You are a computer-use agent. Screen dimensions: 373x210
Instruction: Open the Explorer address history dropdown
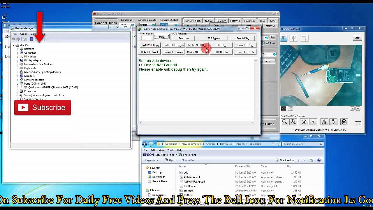pos(273,144)
